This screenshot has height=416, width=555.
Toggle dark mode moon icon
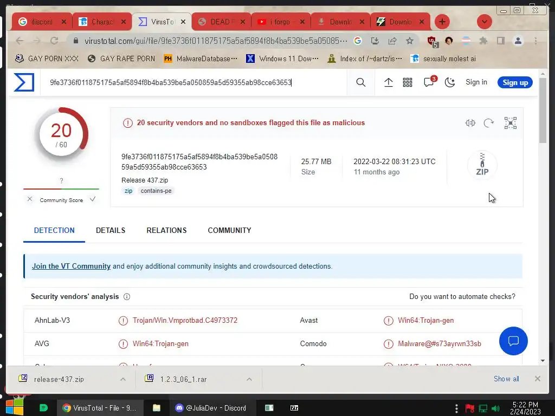click(x=449, y=82)
